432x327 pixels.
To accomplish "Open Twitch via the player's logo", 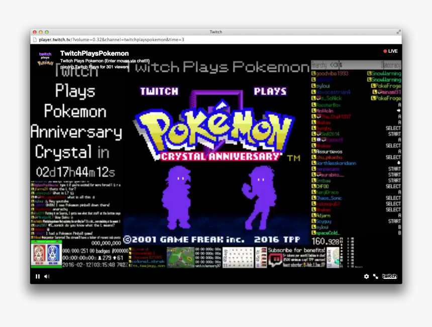I will tap(389, 276).
